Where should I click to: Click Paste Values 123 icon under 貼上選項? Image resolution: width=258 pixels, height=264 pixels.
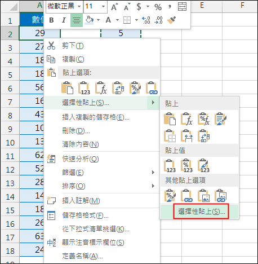(84, 88)
